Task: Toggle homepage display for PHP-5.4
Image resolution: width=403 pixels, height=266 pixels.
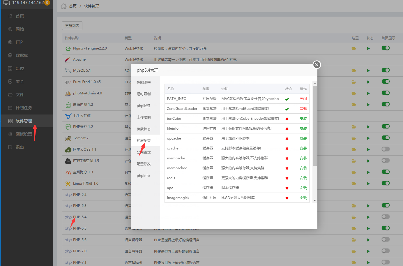Action: tap(386, 217)
